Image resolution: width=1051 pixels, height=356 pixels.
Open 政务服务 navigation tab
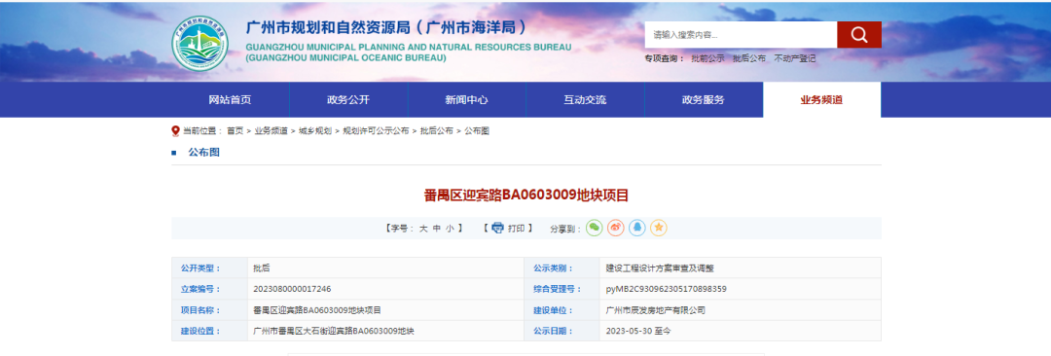point(704,100)
